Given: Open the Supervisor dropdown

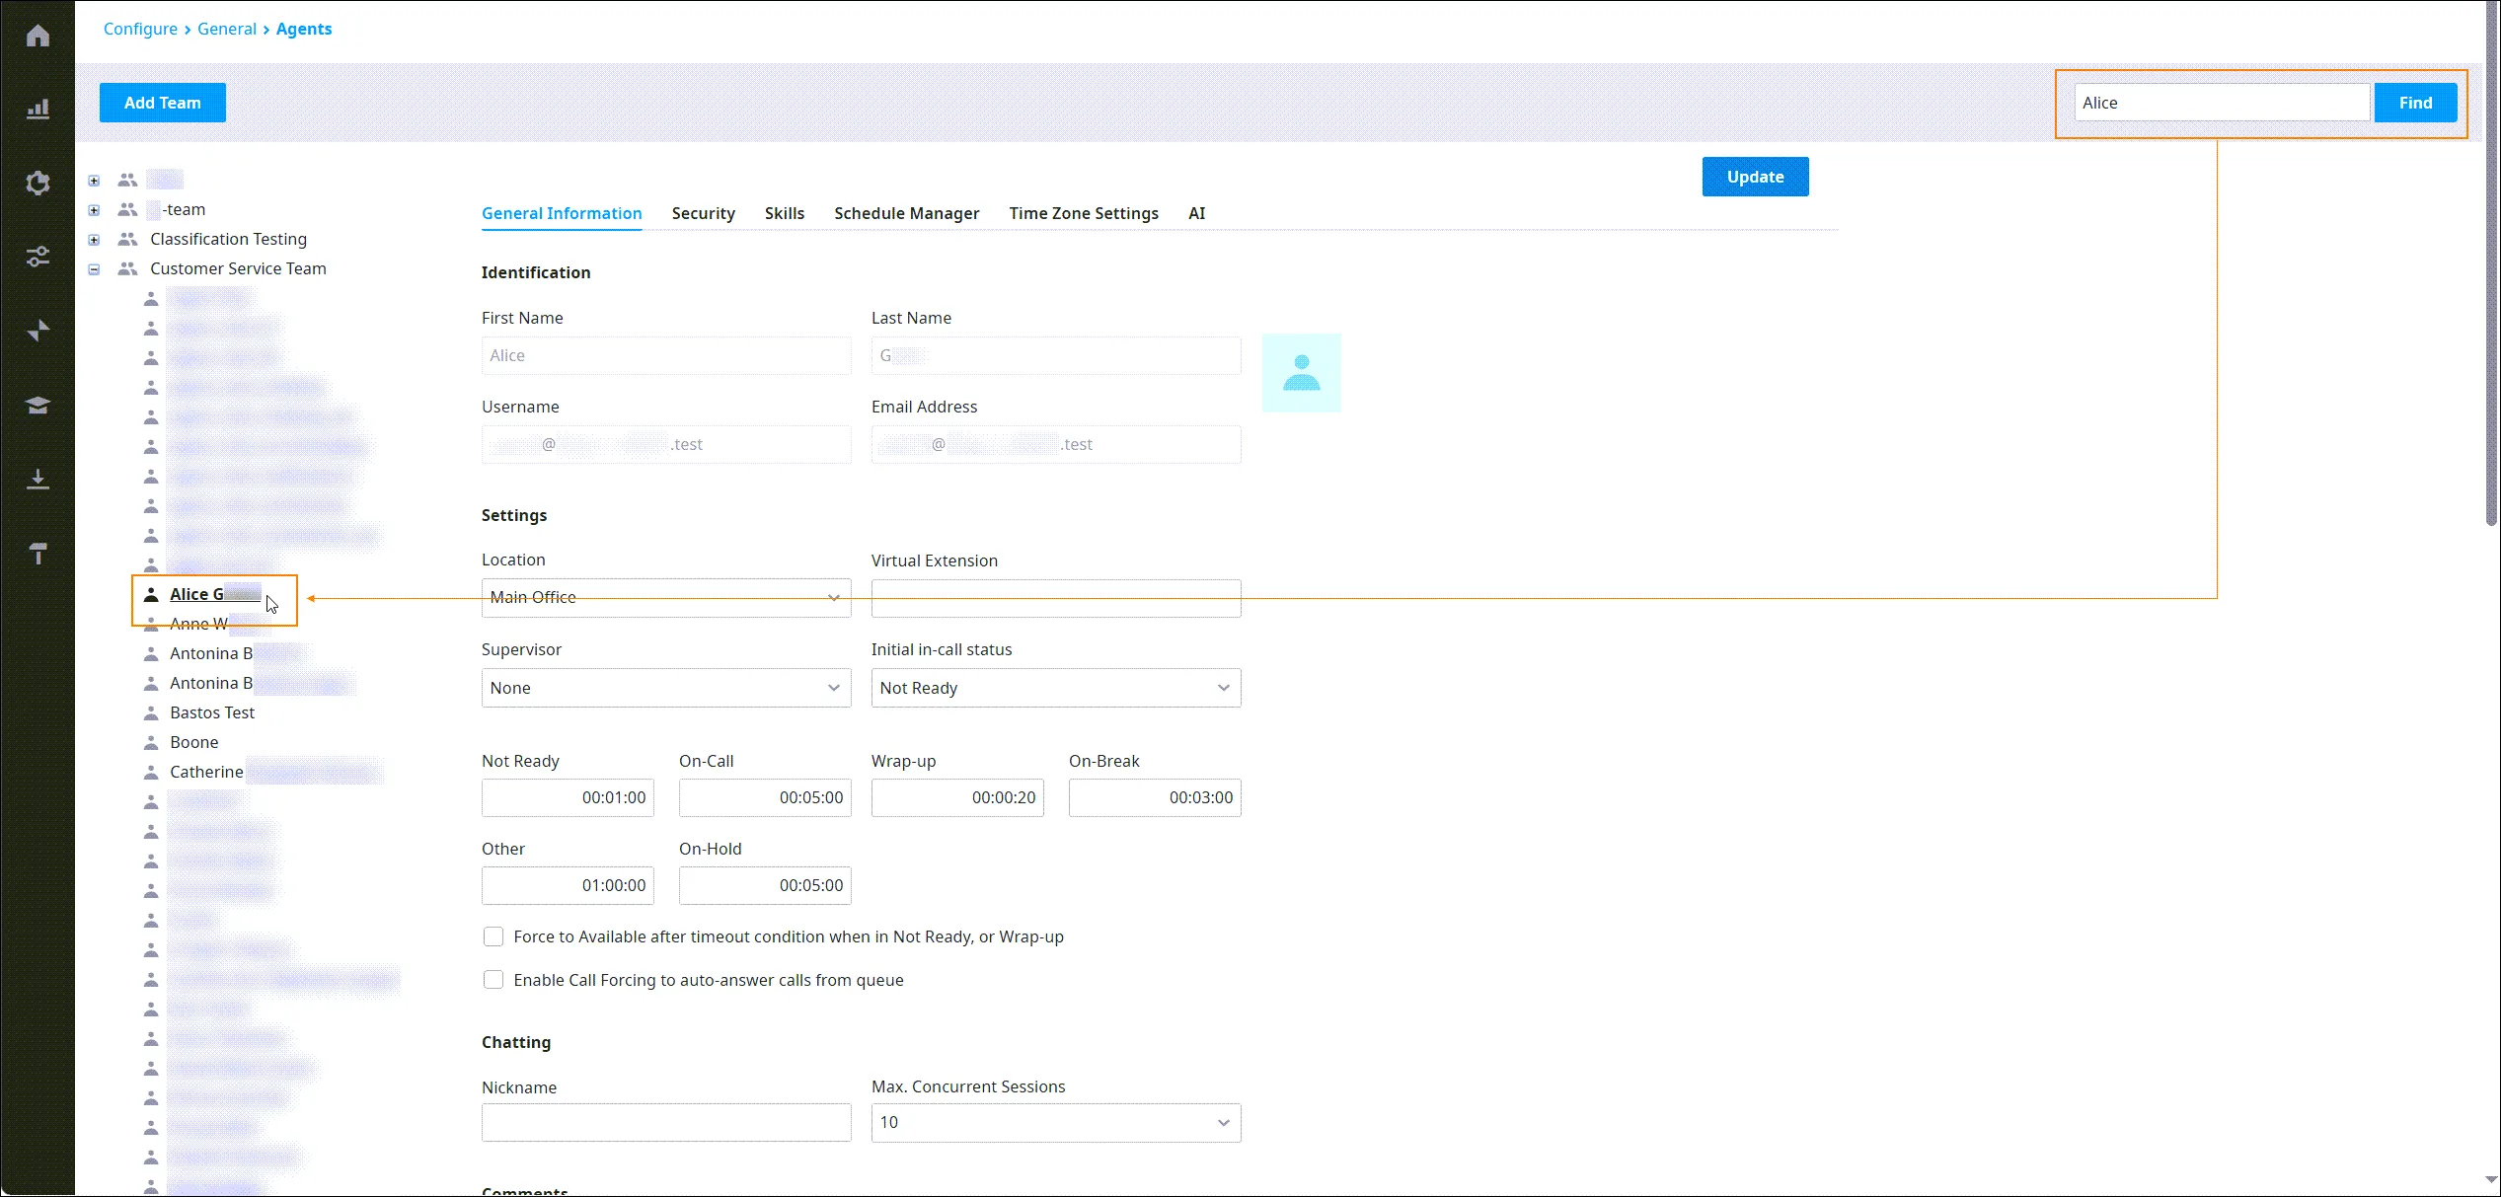Looking at the screenshot, I should [666, 688].
